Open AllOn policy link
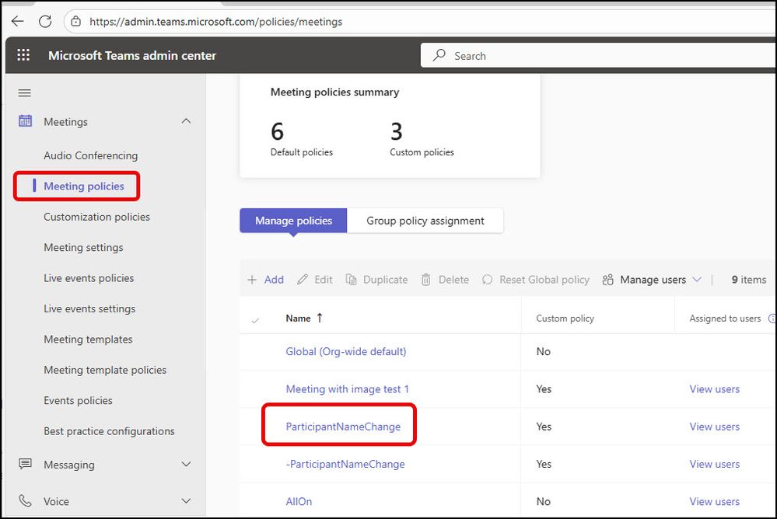The image size is (777, 519). [299, 502]
